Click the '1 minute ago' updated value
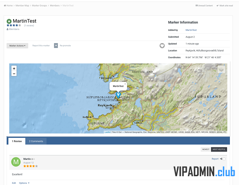The height and width of the screenshot is (185, 239). [x=192, y=44]
